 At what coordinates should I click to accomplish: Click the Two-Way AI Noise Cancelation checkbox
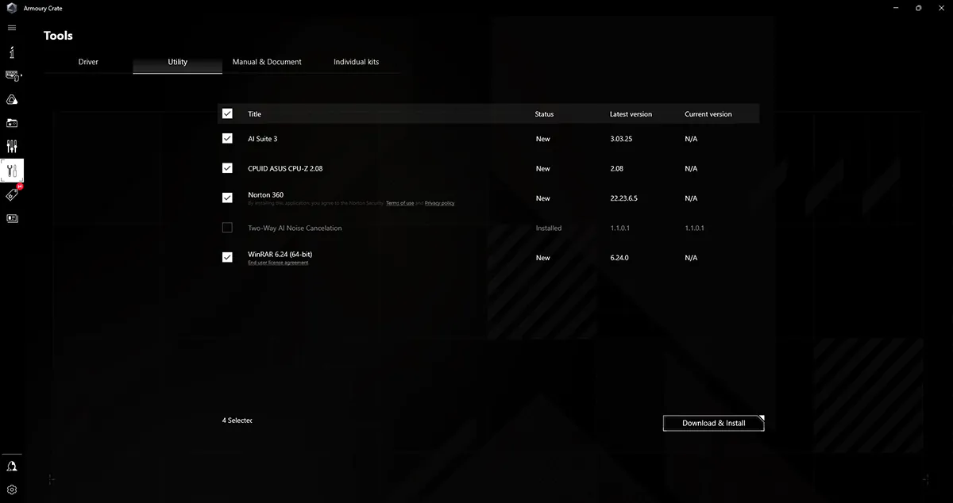tap(227, 228)
